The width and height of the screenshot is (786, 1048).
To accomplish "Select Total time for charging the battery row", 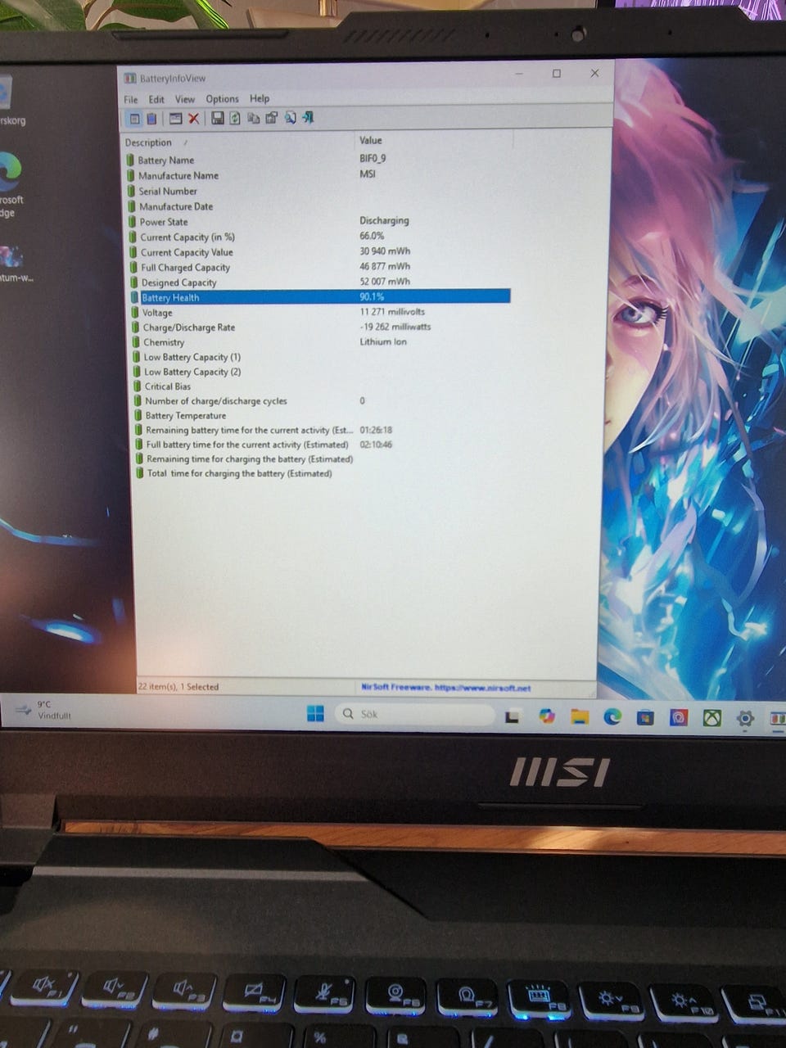I will tap(323, 473).
